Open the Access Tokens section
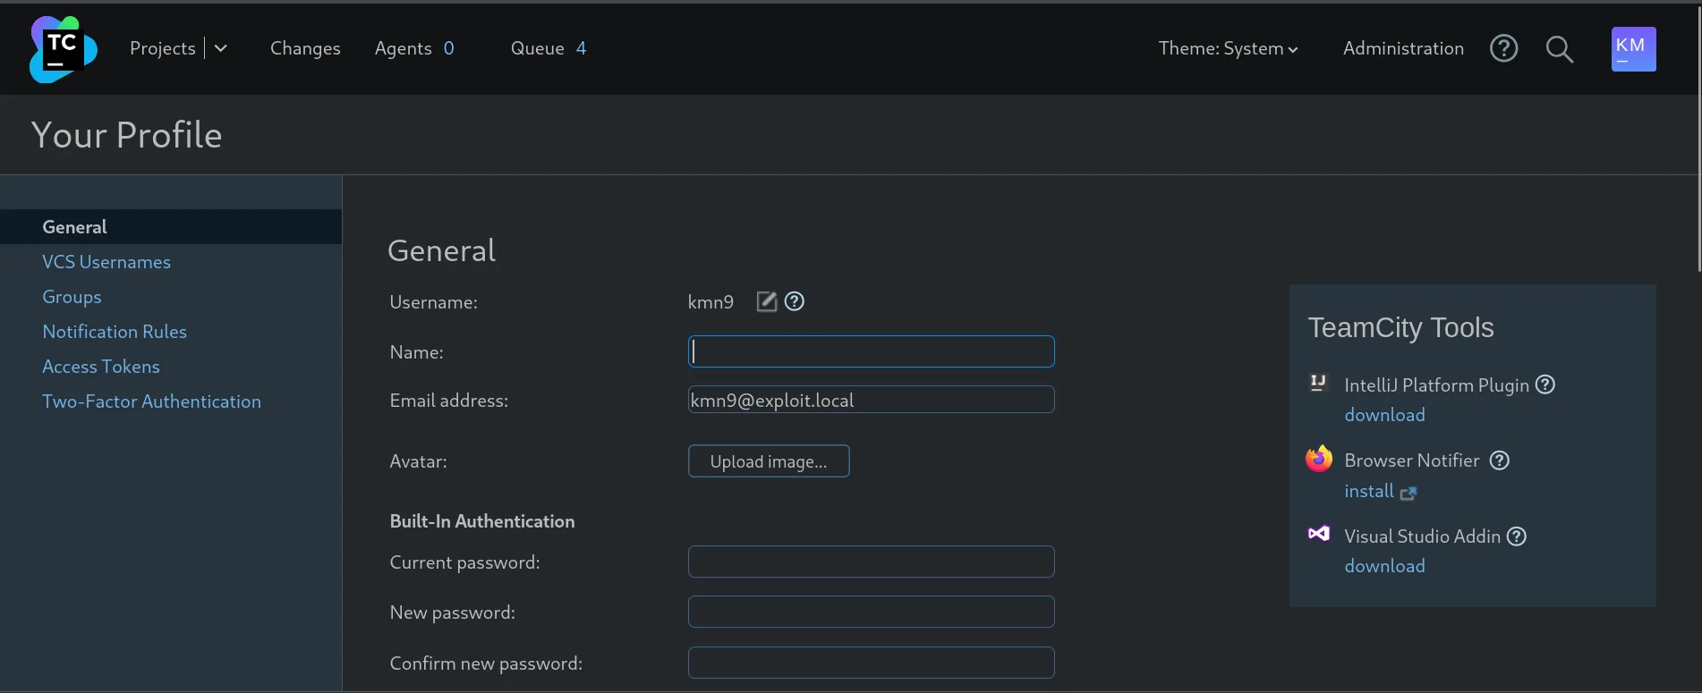The image size is (1702, 693). point(101,367)
